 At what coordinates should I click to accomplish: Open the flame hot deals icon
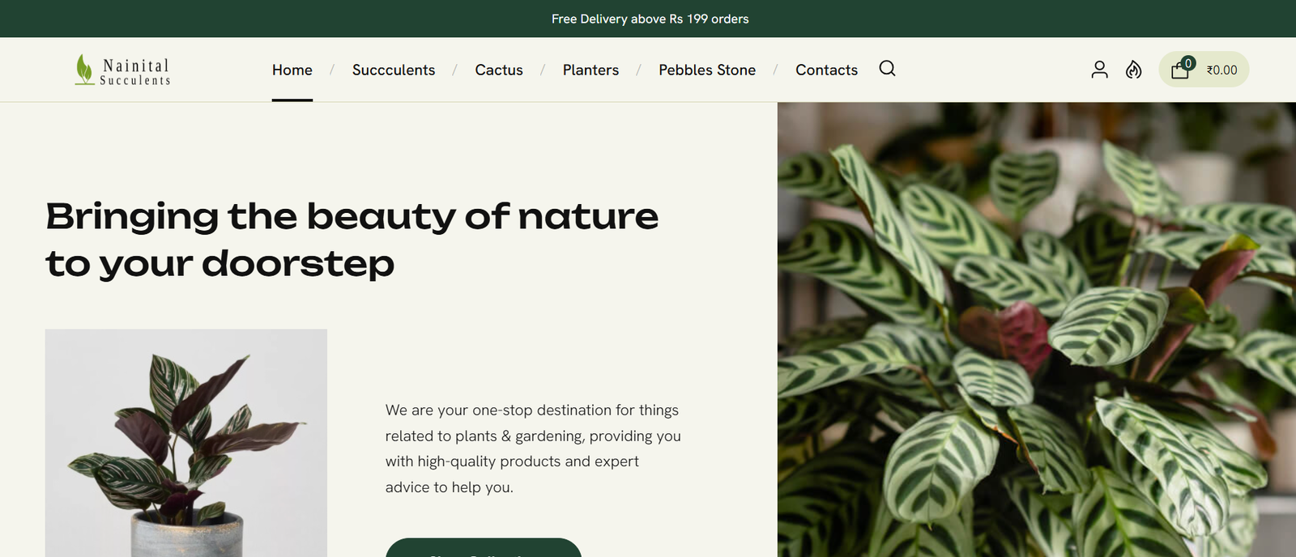pyautogui.click(x=1134, y=70)
